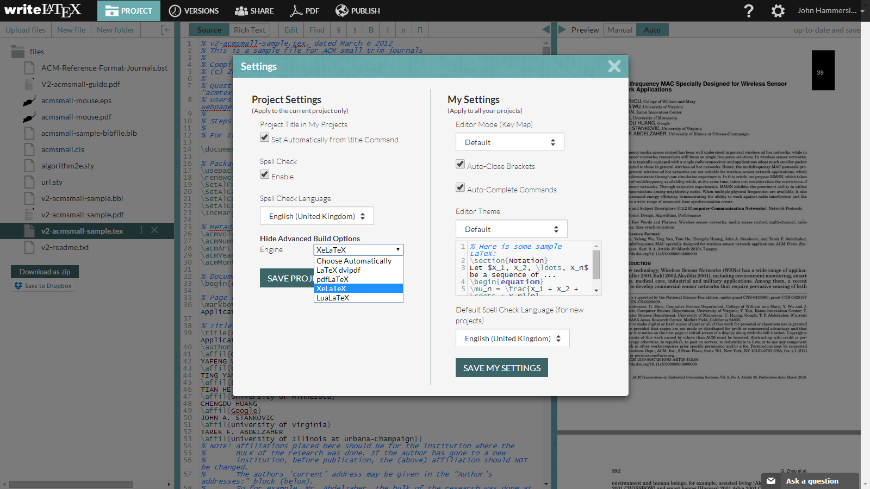Click the right arrow beside the Preview label

tap(562, 29)
